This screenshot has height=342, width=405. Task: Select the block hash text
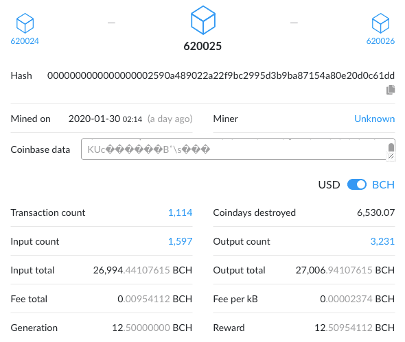(221, 75)
